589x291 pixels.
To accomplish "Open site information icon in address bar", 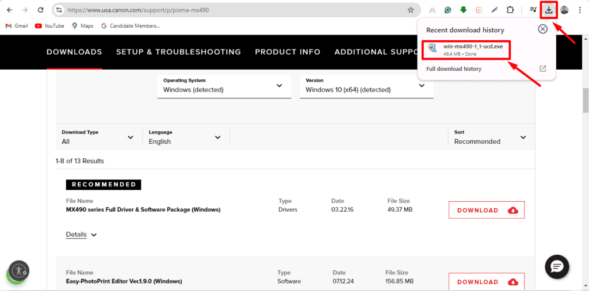I will point(59,10).
